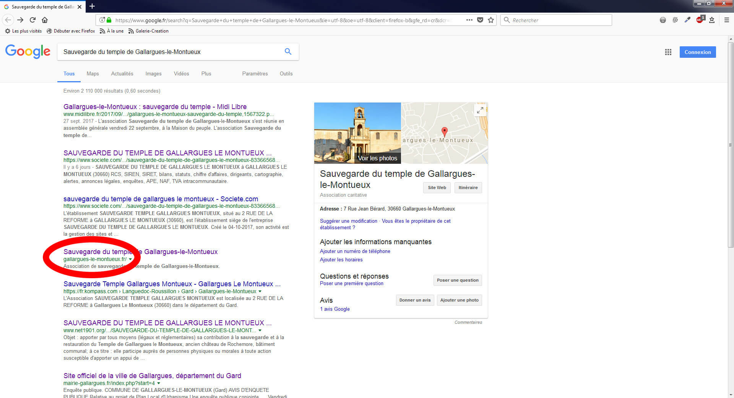Click the Google logo
Viewport: 734px width, 398px height.
(x=28, y=51)
